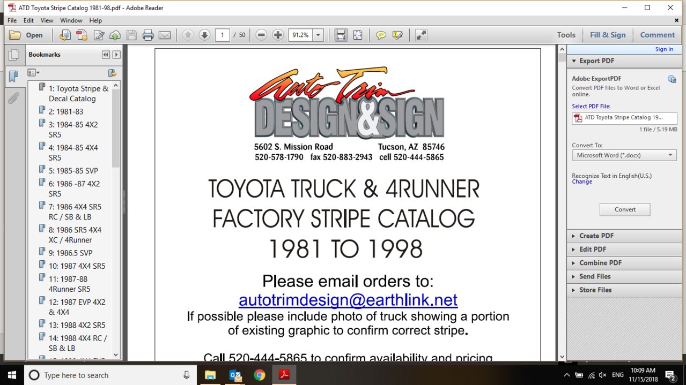The width and height of the screenshot is (686, 385).
Task: Click the edit/sign document toolbar icon
Action: click(99, 35)
